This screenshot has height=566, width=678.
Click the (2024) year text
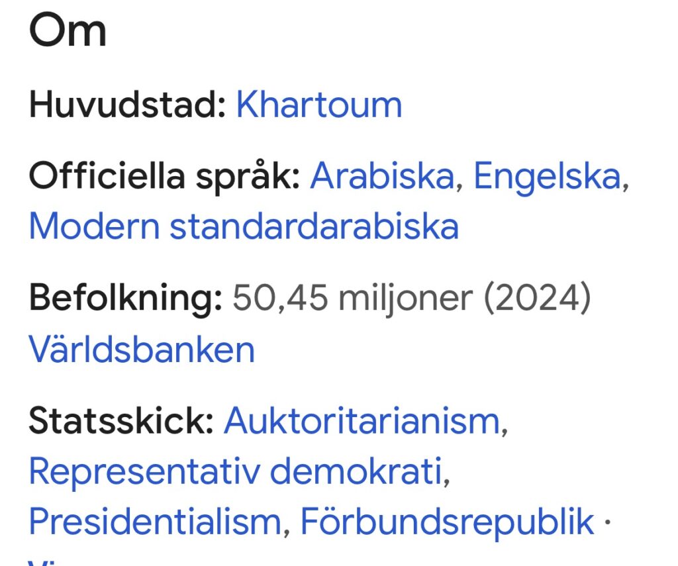coord(536,299)
